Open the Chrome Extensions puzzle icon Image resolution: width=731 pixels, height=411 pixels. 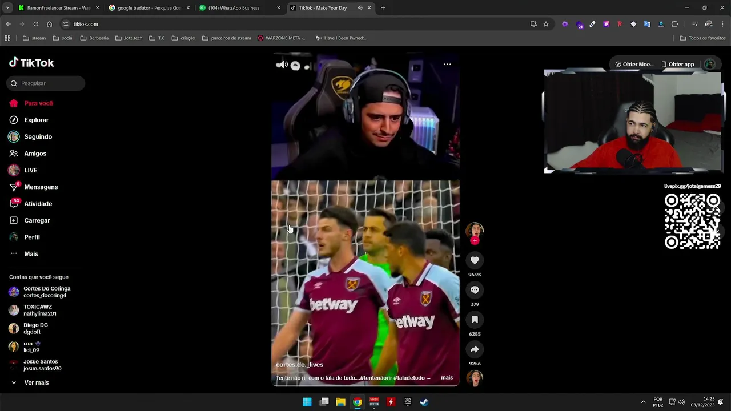point(675,24)
